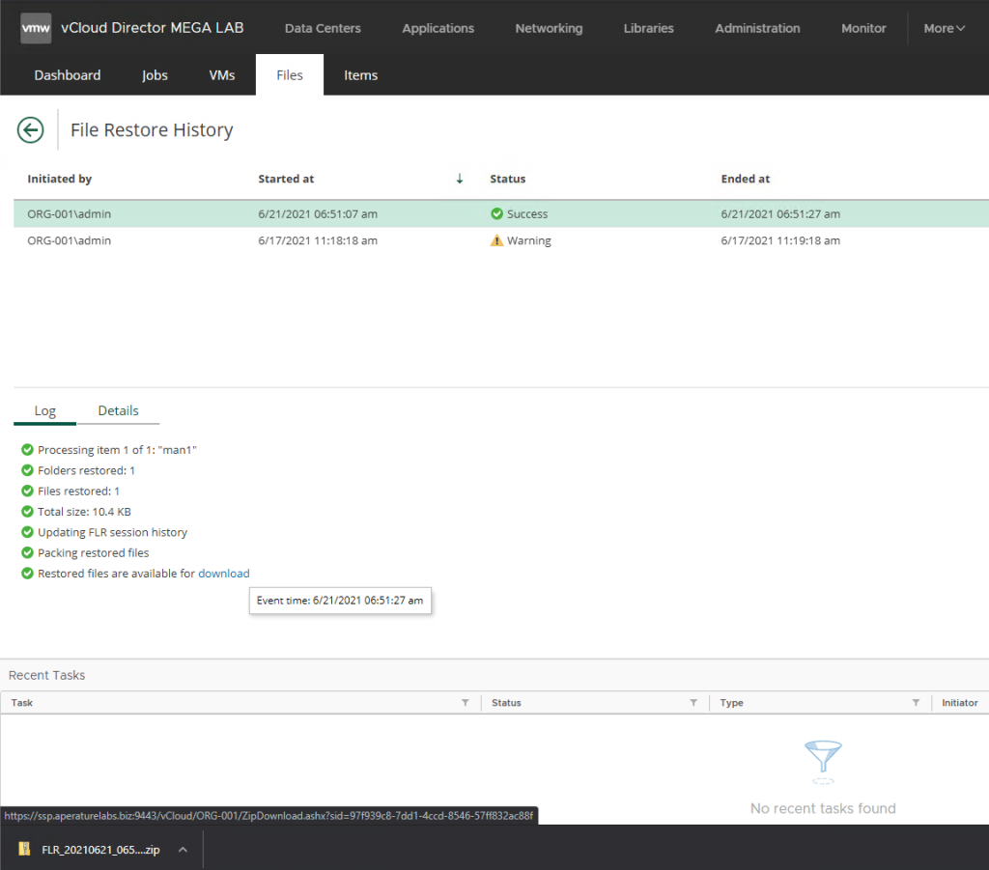Click Ended at 6/21/2021 06:51:27 am cell
This screenshot has height=870, width=989.
(780, 213)
